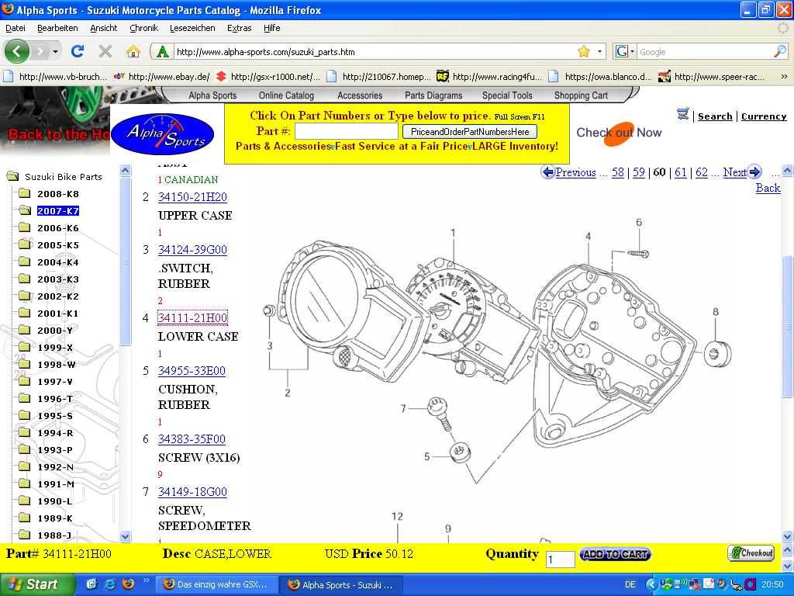Click the PriceandOrderPartNumbersHere button

[470, 132]
